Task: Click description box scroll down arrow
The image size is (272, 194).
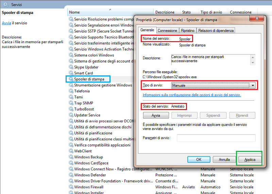Action: [253, 63]
